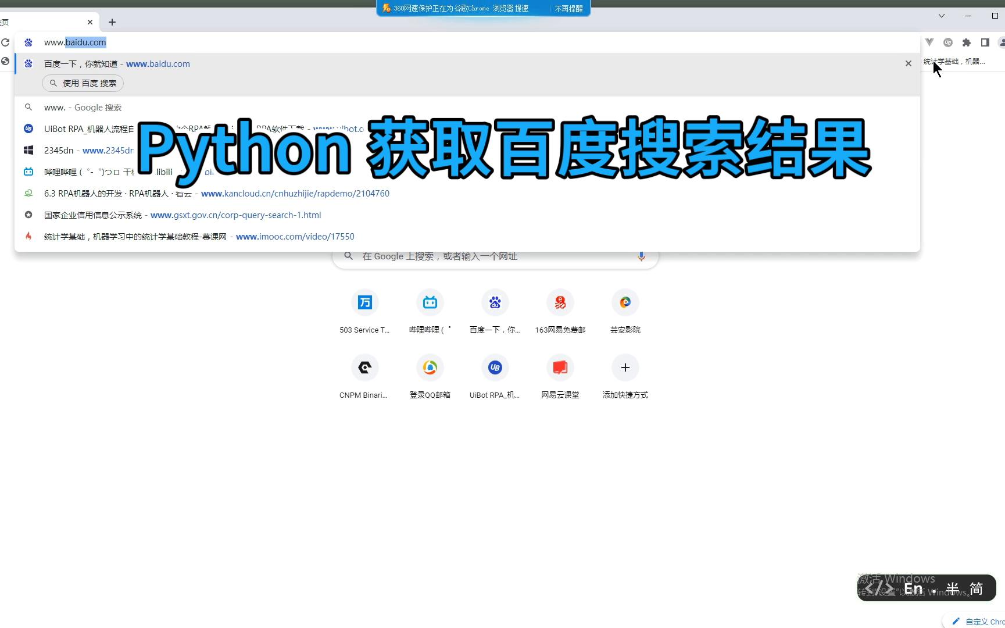Click 不再提醒 on the 360 banner
Screen dimensions: 1005x628
[568, 8]
